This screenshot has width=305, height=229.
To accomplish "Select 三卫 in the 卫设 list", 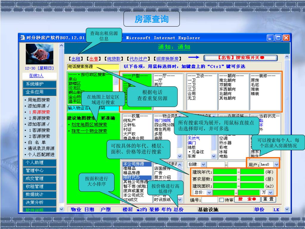I will click(x=192, y=89).
